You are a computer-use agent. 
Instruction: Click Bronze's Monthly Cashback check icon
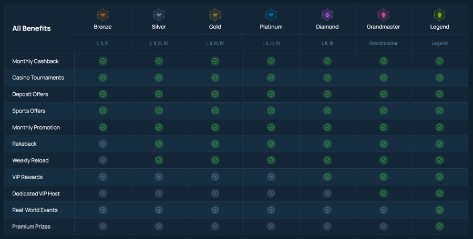click(x=103, y=61)
